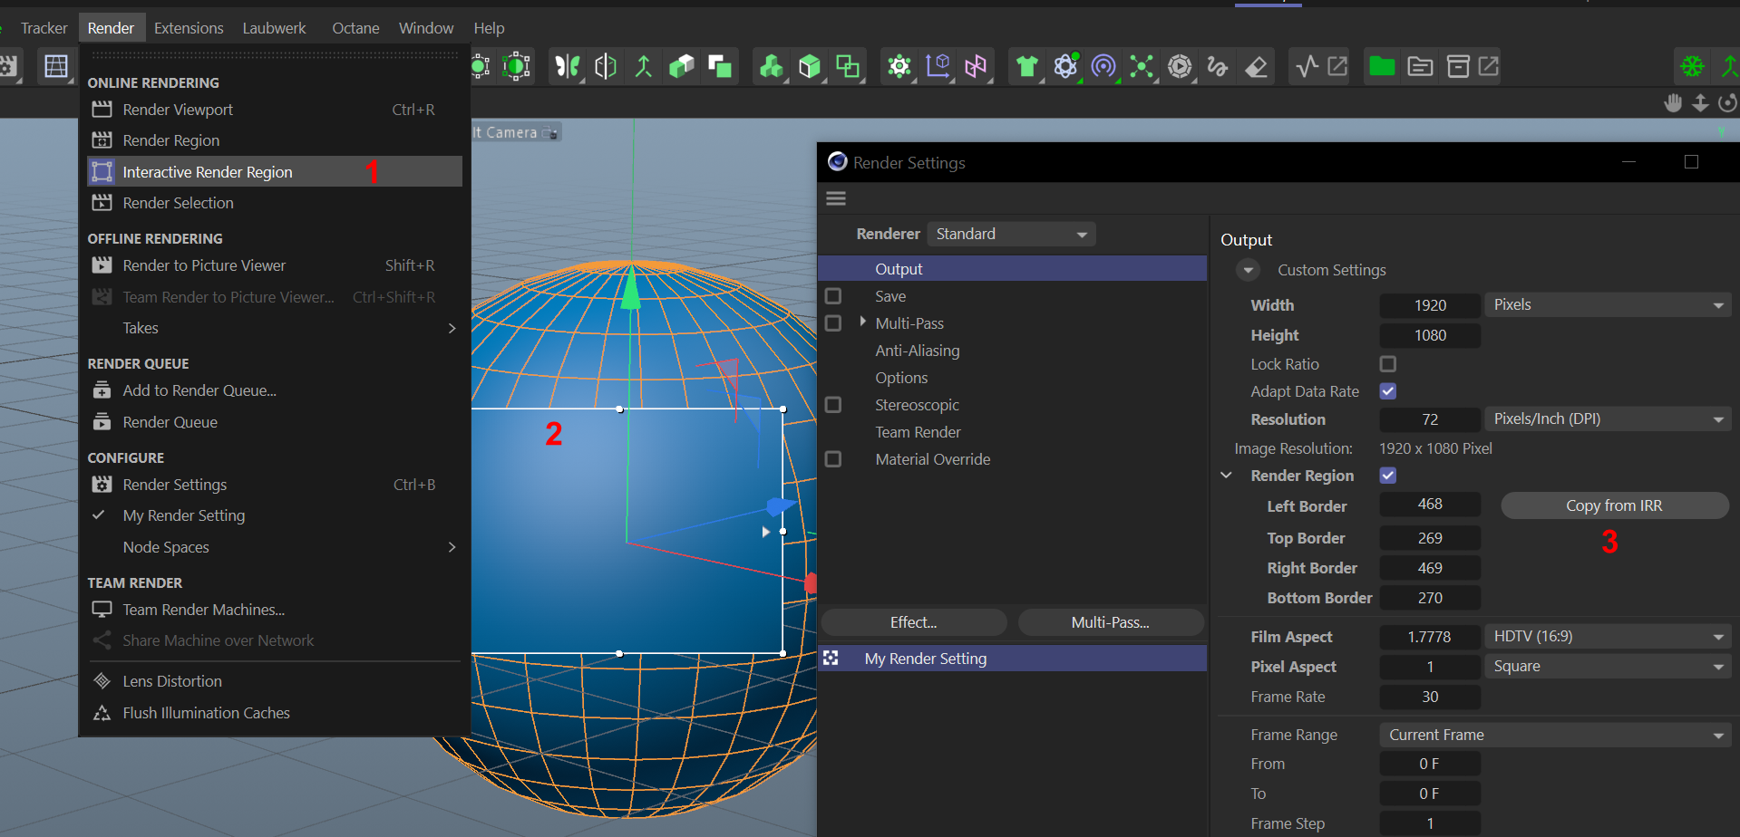The height and width of the screenshot is (837, 1740).
Task: Click the green extruded block toolbar icon
Action: click(x=681, y=66)
